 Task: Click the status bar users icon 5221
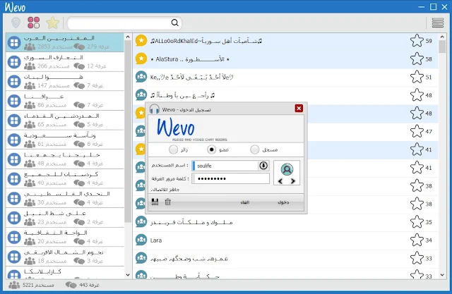[14, 285]
